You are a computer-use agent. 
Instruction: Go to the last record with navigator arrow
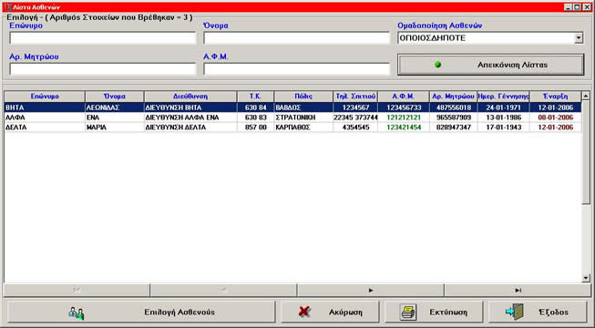pos(518,291)
